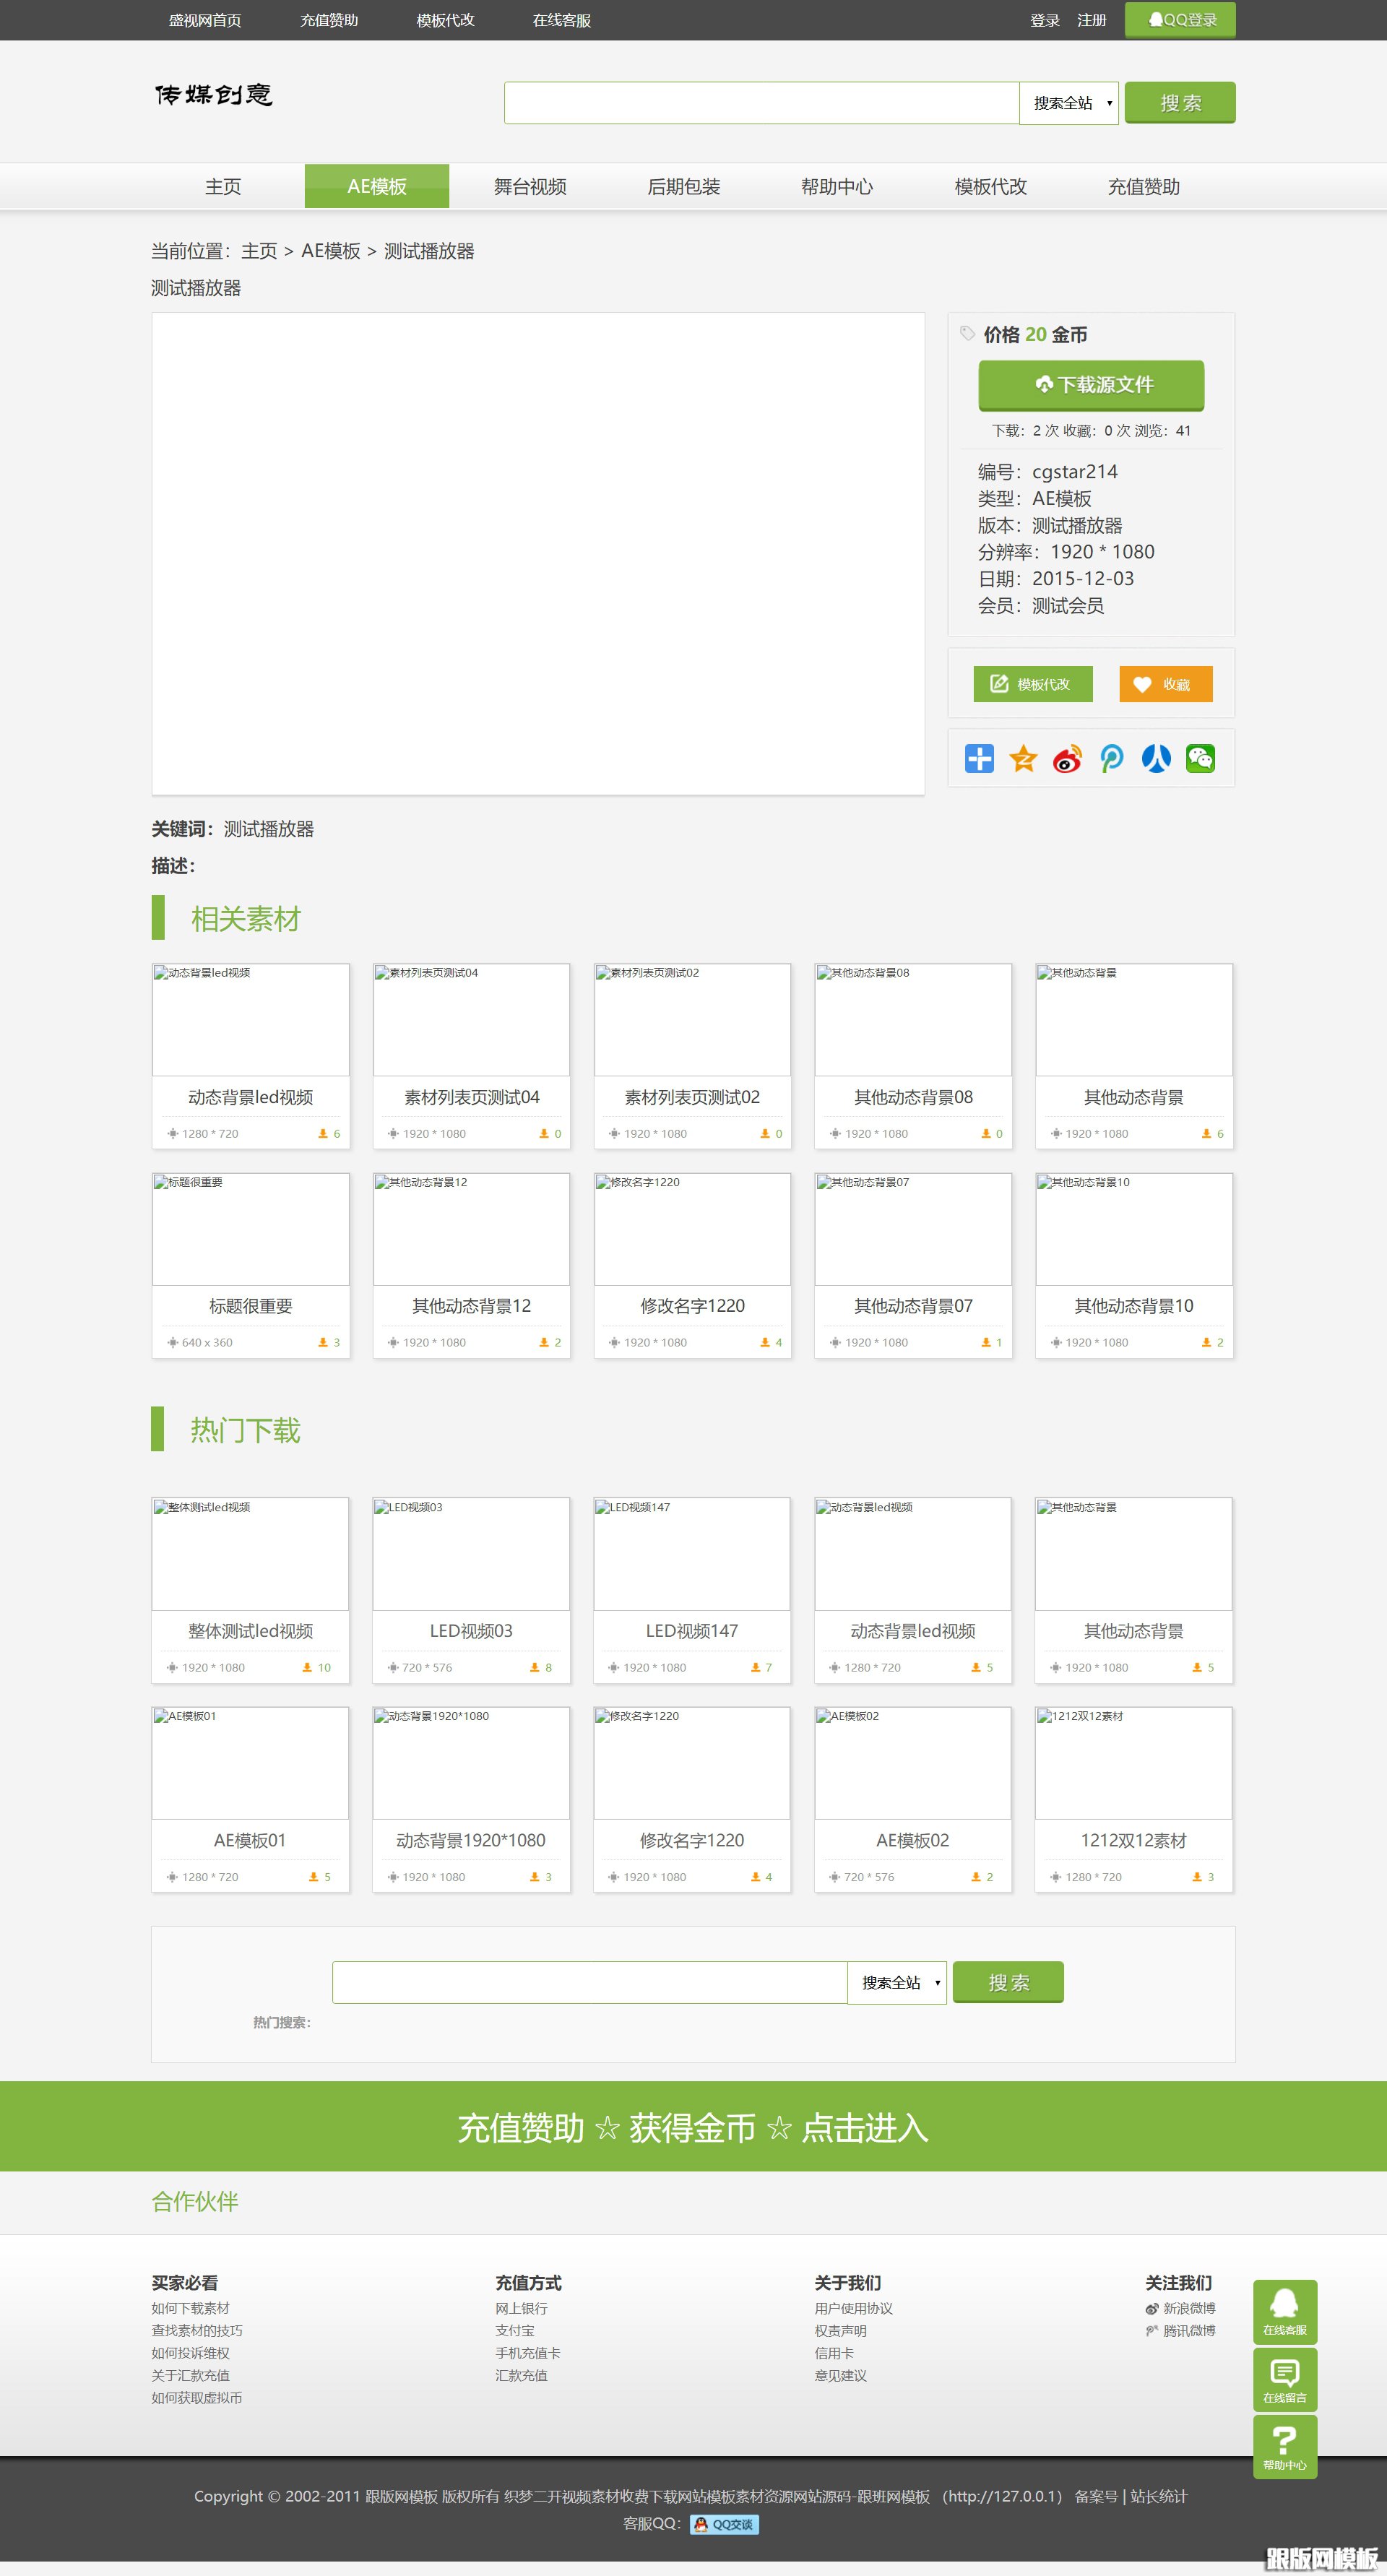This screenshot has height=2576, width=1387.
Task: Expand the bottom 搜索全站 dropdown
Action: coord(897,1982)
